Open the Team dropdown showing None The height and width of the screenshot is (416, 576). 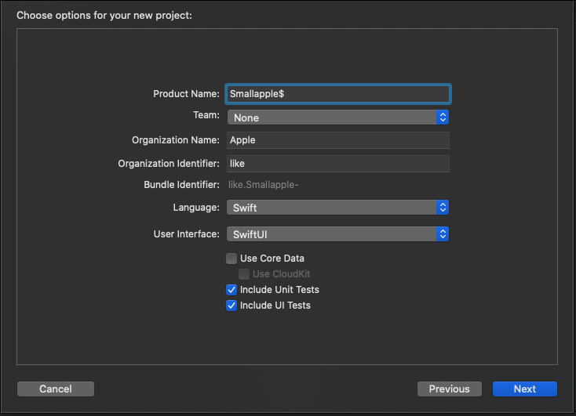pyautogui.click(x=331, y=118)
